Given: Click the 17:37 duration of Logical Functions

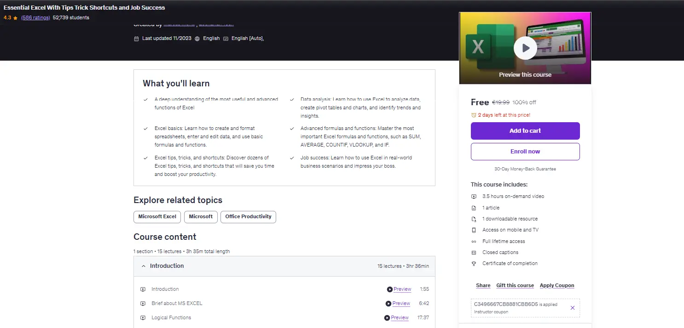Looking at the screenshot, I should [423, 318].
